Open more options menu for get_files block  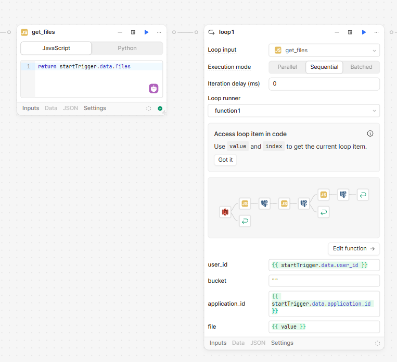(x=159, y=32)
